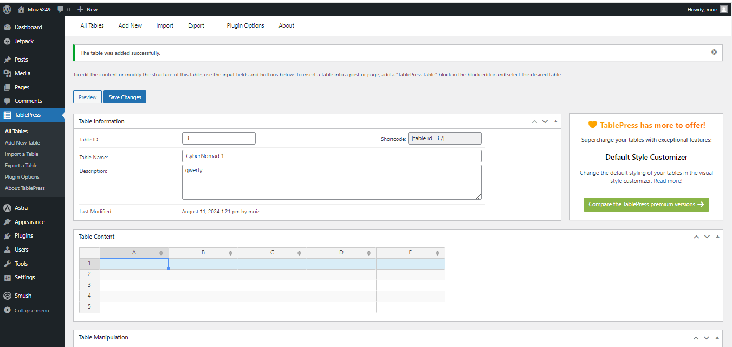Viewport: 732px width, 347px height.
Task: Click the Shortcode field [table id=3 /]
Action: pos(444,138)
